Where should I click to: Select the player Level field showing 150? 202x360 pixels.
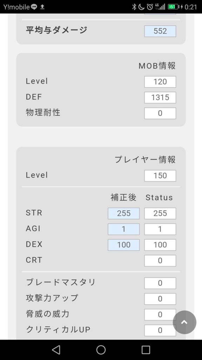click(x=160, y=176)
